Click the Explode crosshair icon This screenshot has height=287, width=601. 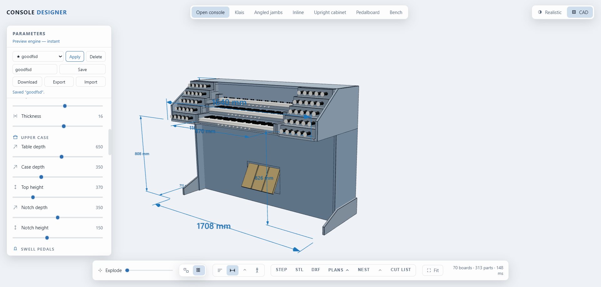[100, 270]
